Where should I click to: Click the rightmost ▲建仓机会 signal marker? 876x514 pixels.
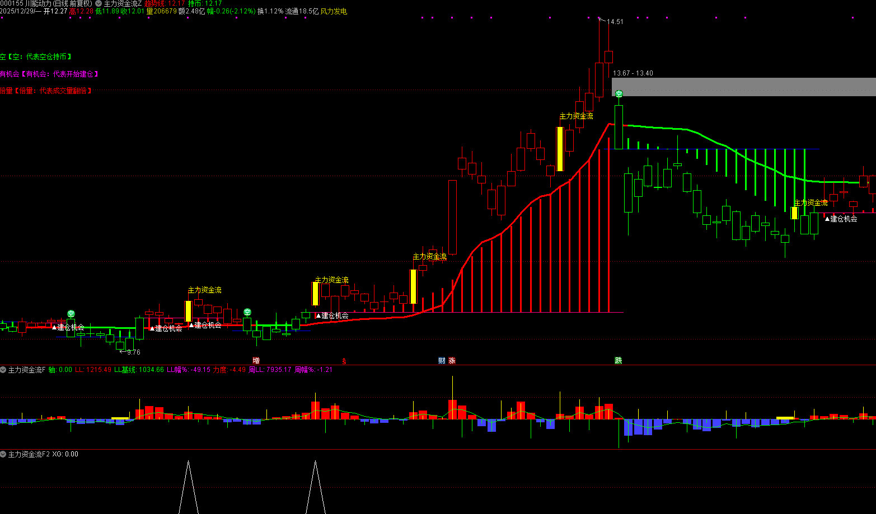click(841, 219)
